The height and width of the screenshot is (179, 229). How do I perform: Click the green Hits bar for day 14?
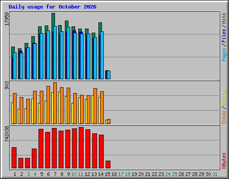[100, 27]
